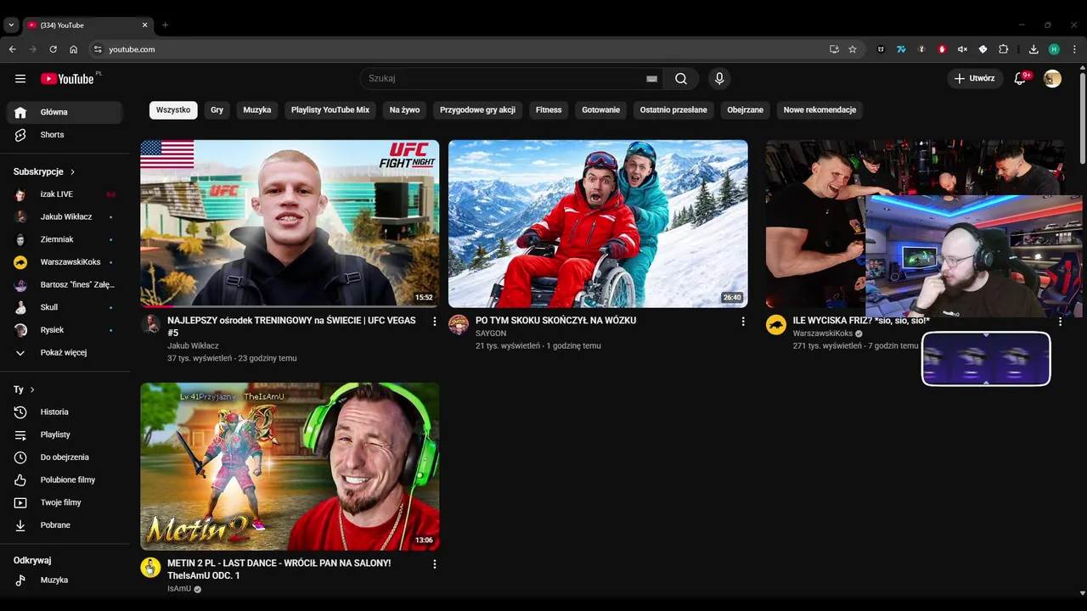This screenshot has width=1087, height=611.
Task: Open options for ILE WYCISKA FRIZ video
Action: [x=1060, y=322]
